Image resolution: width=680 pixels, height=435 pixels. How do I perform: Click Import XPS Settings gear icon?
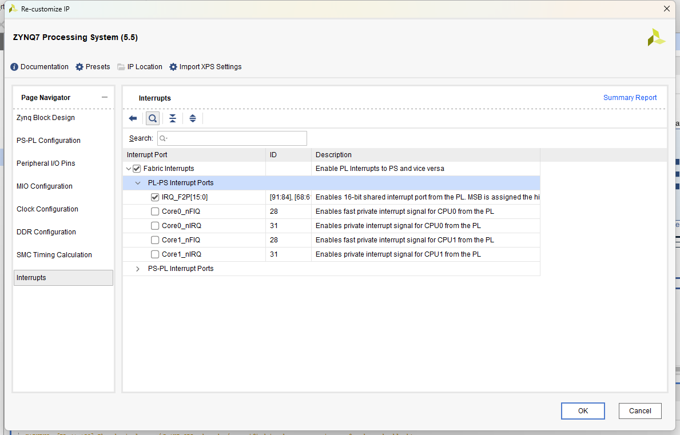coord(173,67)
